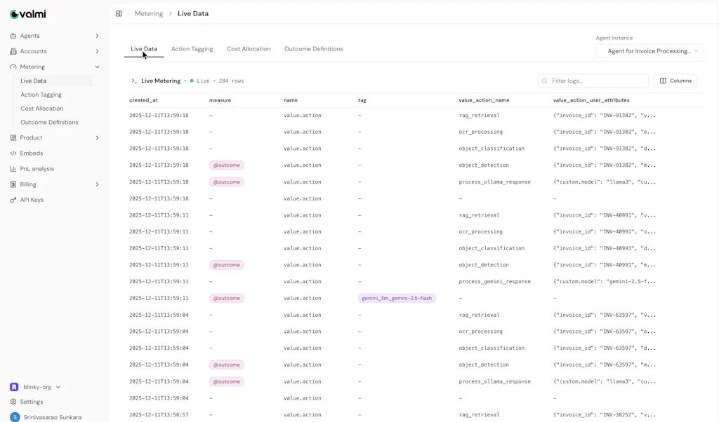Click the PnL analysis chart icon
The height and width of the screenshot is (422, 719).
click(x=13, y=168)
